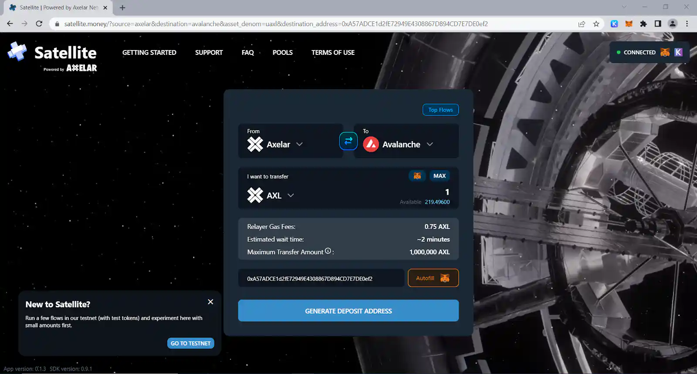
Task: Open Chrome three-dot menu
Action: [687, 24]
